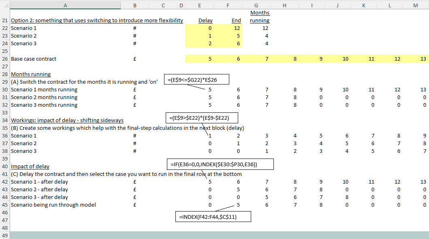The height and width of the screenshot is (239, 429).
Task: Select the =INDEX(F42:F44,$C$11) callout box
Action: [x=213, y=217]
